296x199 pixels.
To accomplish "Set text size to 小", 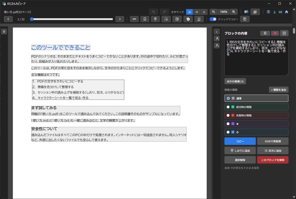I will 190,12.
